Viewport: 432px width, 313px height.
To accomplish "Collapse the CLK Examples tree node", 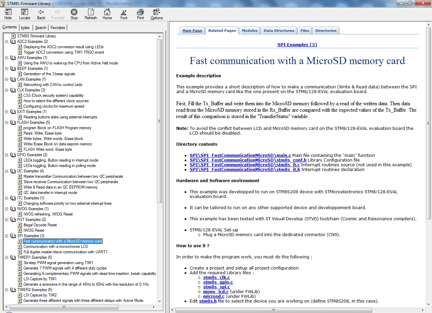I will (6, 90).
